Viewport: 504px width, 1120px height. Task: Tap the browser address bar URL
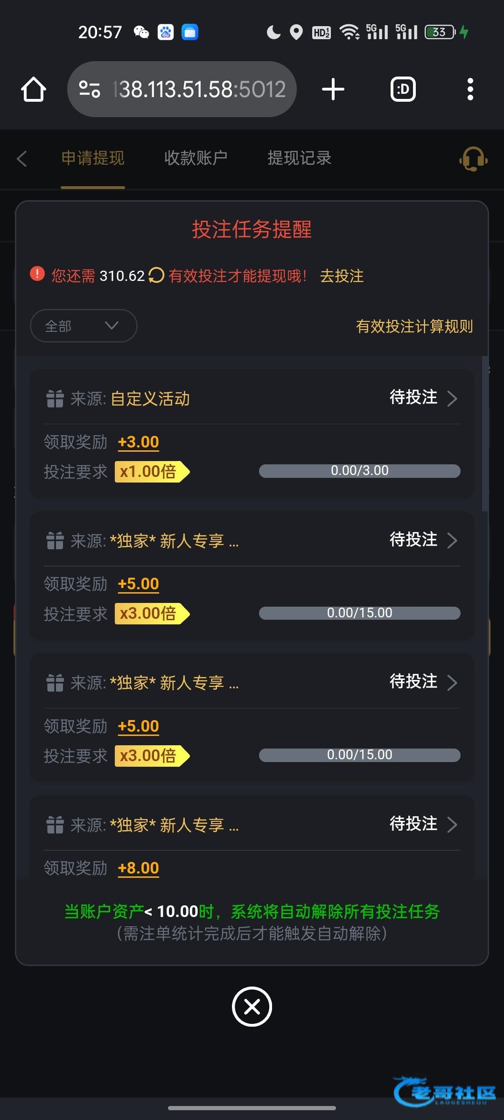click(x=200, y=89)
